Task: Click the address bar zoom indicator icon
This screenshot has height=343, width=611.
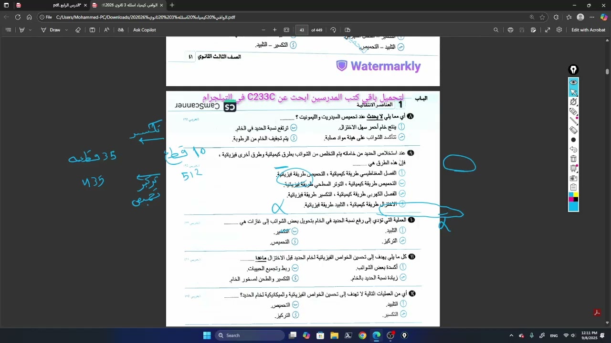Action: click(x=532, y=17)
